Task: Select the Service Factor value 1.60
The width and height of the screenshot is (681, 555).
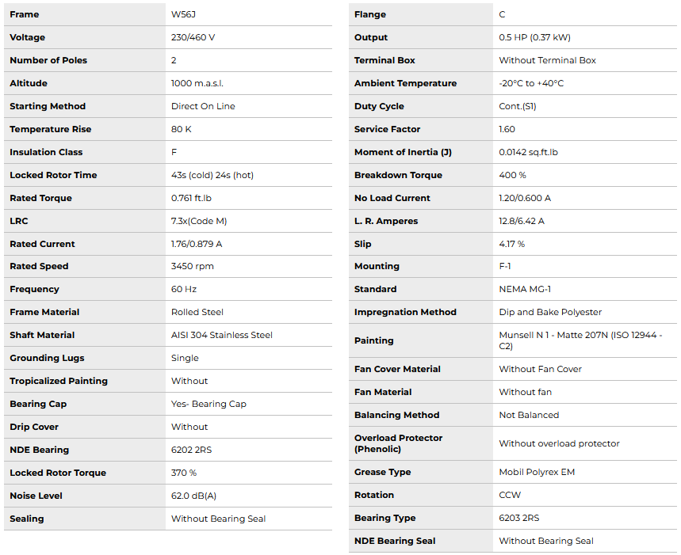Action: tap(507, 129)
